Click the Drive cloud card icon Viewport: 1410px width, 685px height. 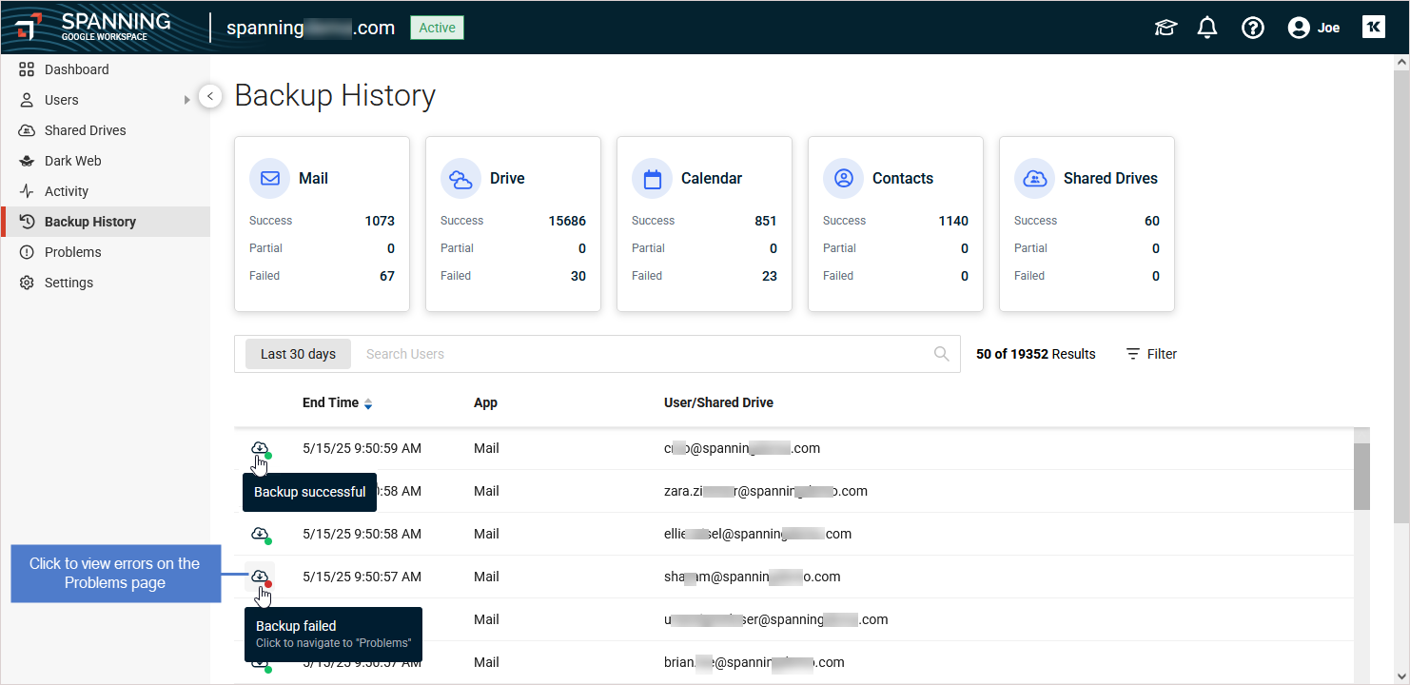click(x=460, y=178)
